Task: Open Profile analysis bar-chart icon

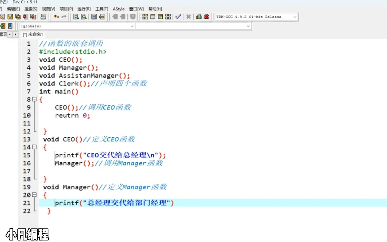Action: coord(199,17)
